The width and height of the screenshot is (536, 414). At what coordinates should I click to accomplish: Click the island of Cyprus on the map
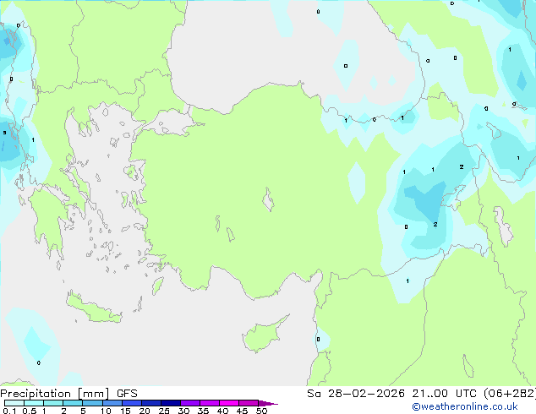click(261, 335)
